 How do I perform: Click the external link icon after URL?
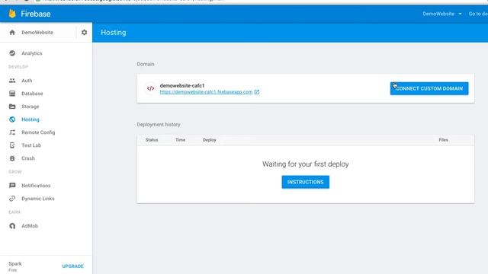[257, 92]
